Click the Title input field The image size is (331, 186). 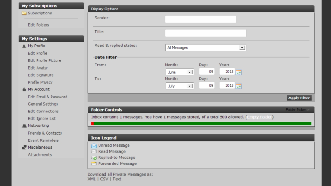pos(205,33)
